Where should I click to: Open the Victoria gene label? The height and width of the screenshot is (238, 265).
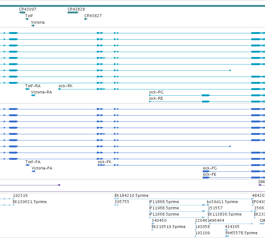click(38, 22)
